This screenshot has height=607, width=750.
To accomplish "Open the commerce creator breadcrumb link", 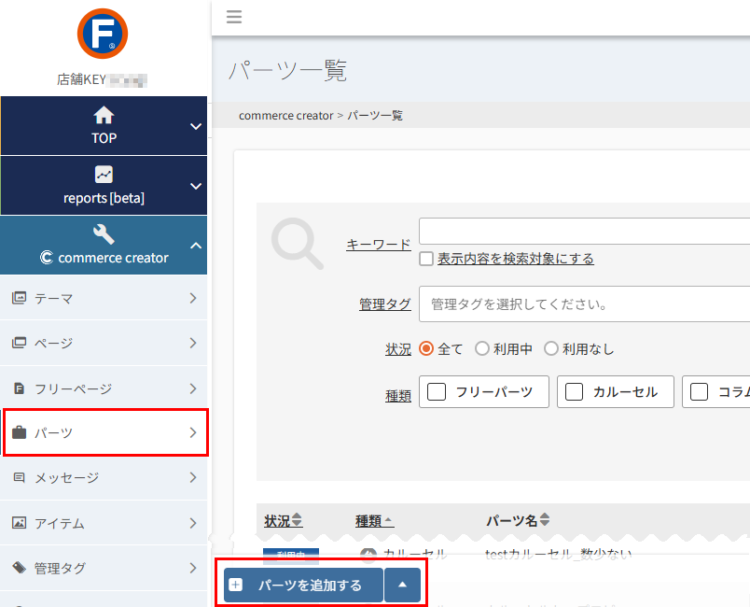I will (x=285, y=115).
